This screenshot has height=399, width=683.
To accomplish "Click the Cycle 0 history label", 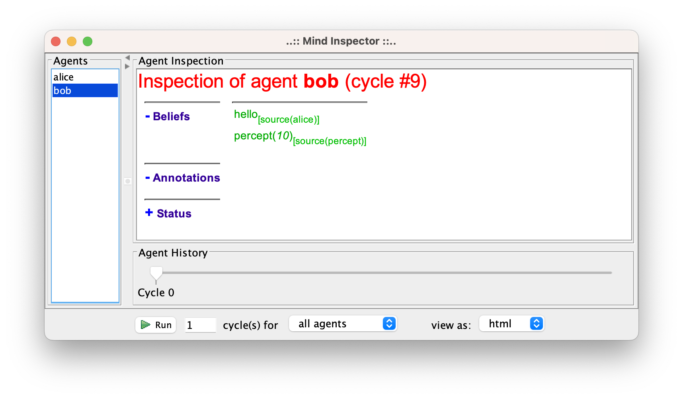I will point(156,293).
